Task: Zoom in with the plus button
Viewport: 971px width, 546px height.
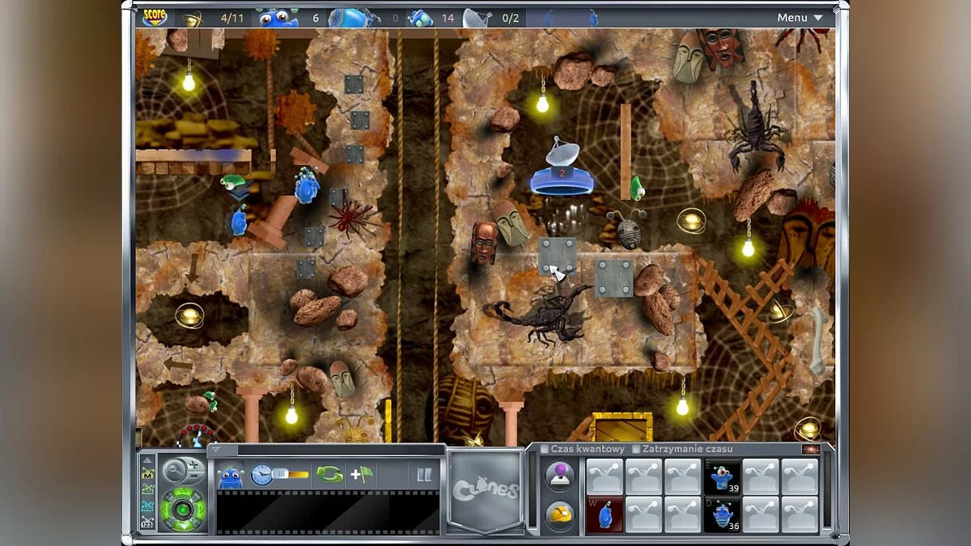Action: pos(194,463)
